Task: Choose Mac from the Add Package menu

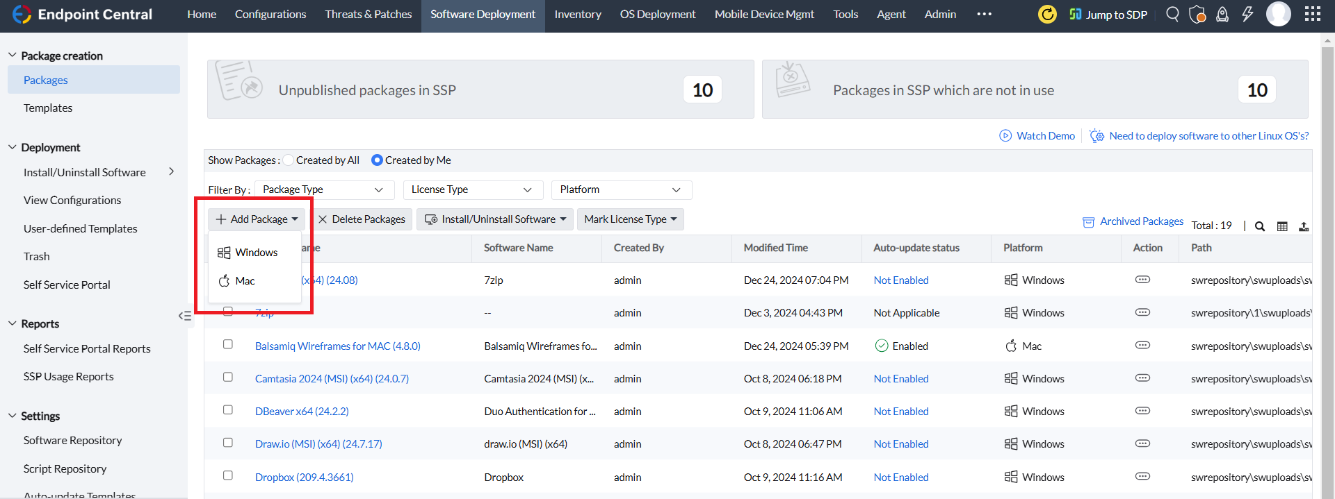Action: click(x=245, y=281)
